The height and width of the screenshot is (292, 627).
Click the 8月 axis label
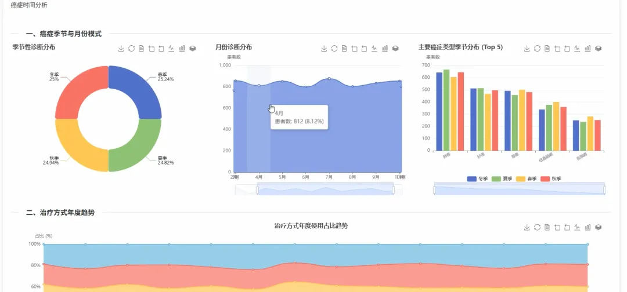pos(352,177)
